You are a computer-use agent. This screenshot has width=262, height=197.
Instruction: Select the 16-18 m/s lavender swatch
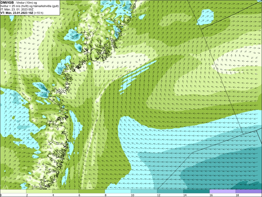[x=222, y=191]
